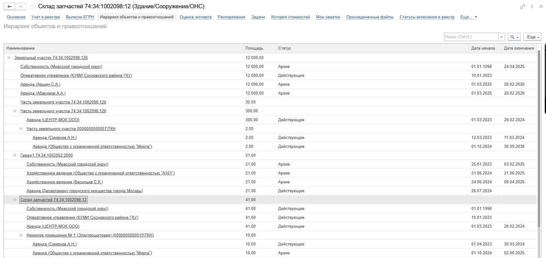The image size is (546, 258).
Task: Open Аренда (Департамент городского имущества города Москвы) link
Action: click(85, 191)
